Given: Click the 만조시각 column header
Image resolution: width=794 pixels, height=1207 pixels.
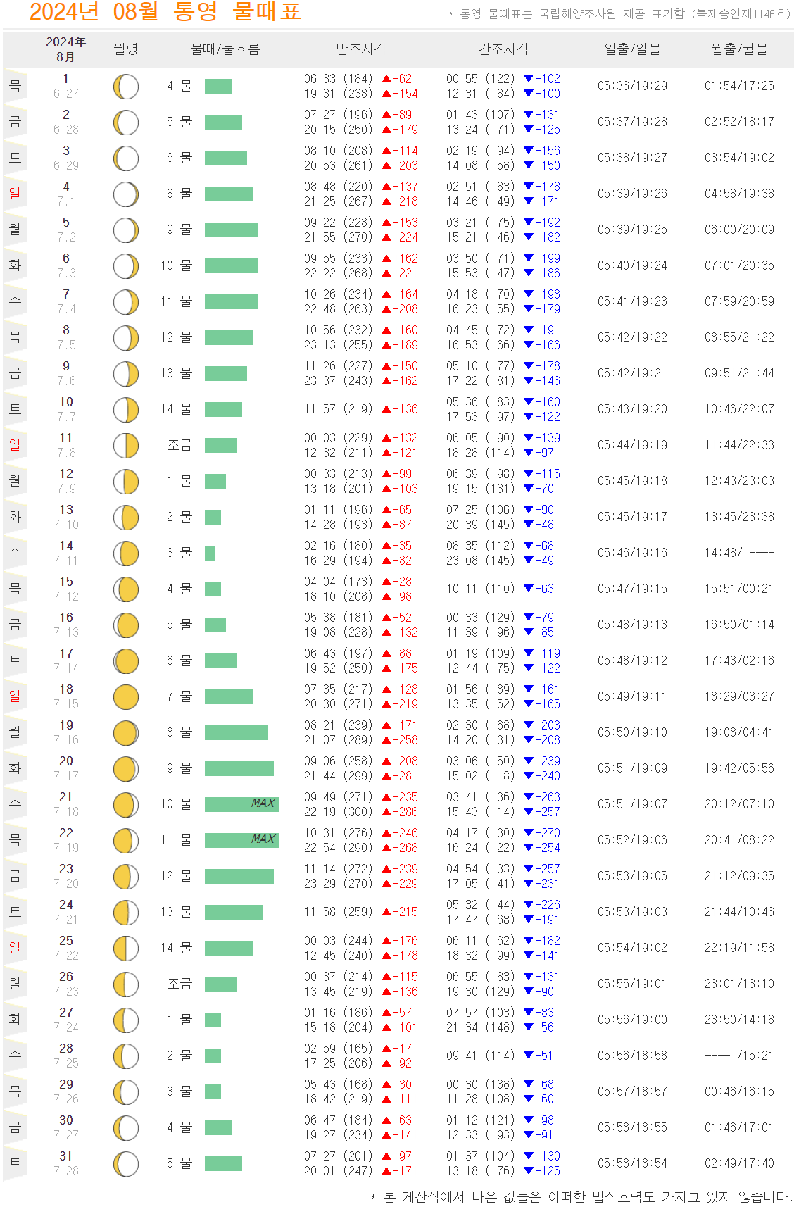Looking at the screenshot, I should [361, 49].
